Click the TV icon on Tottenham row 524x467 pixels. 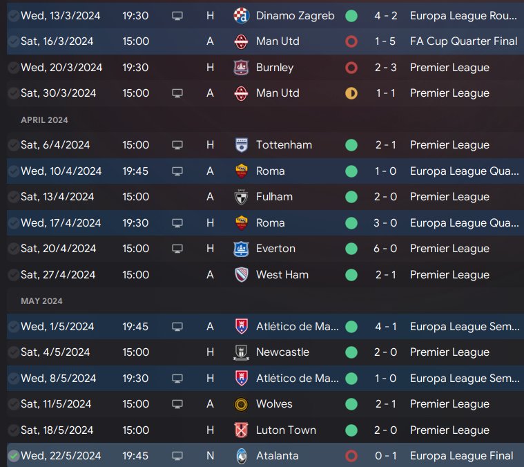[x=177, y=145]
